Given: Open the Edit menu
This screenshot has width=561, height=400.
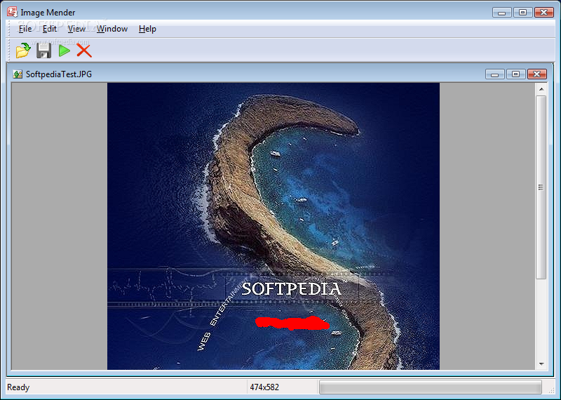Looking at the screenshot, I should (x=49, y=29).
